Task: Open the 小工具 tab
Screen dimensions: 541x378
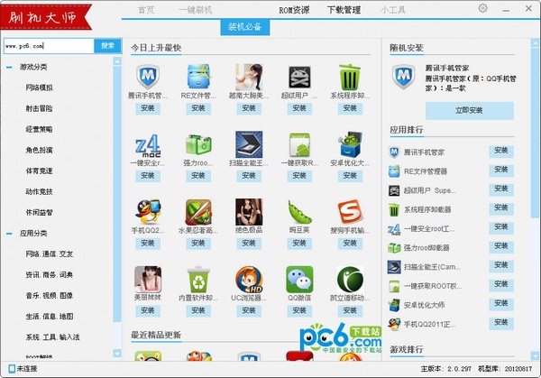Action: point(392,10)
